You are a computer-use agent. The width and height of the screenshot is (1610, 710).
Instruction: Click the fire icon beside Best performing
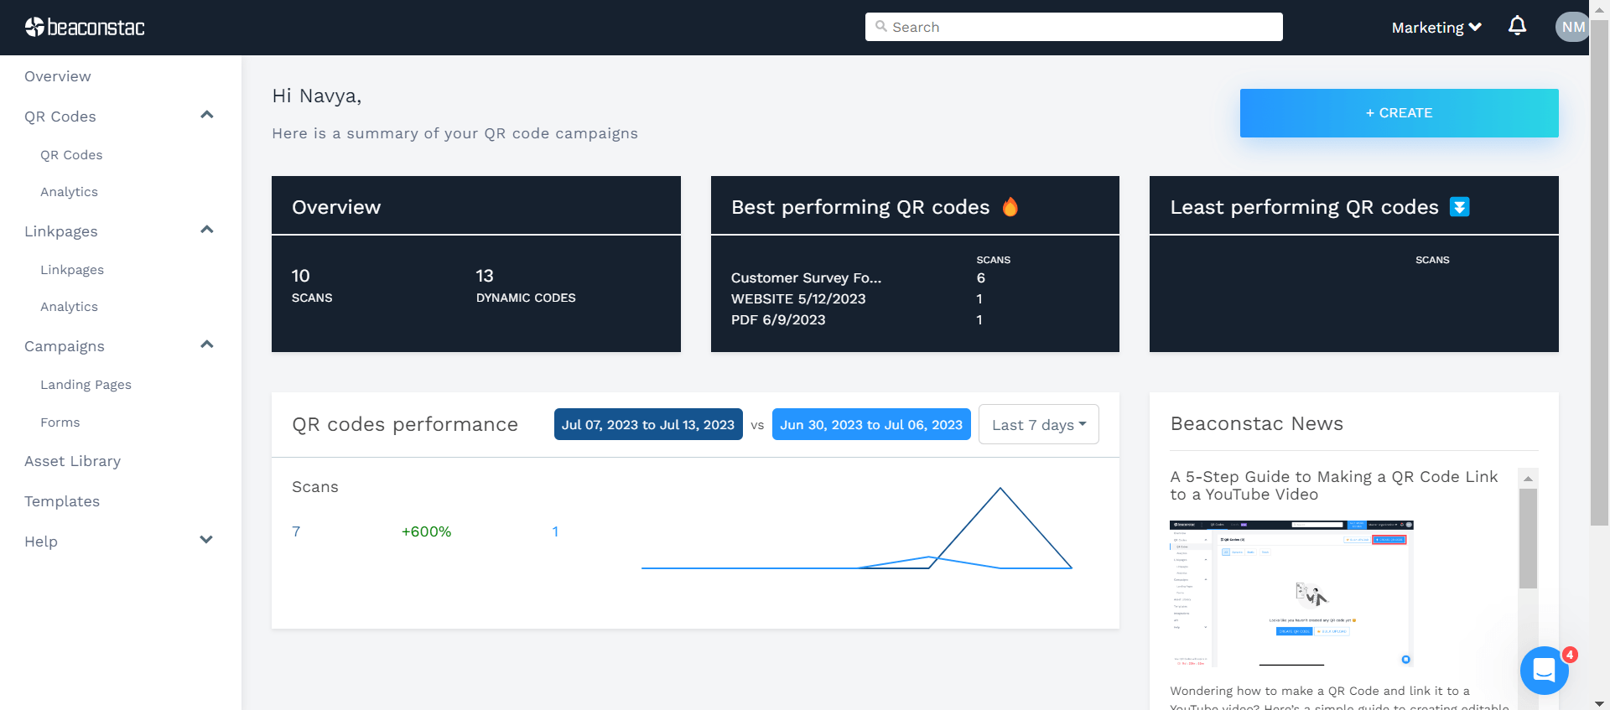(x=1010, y=207)
